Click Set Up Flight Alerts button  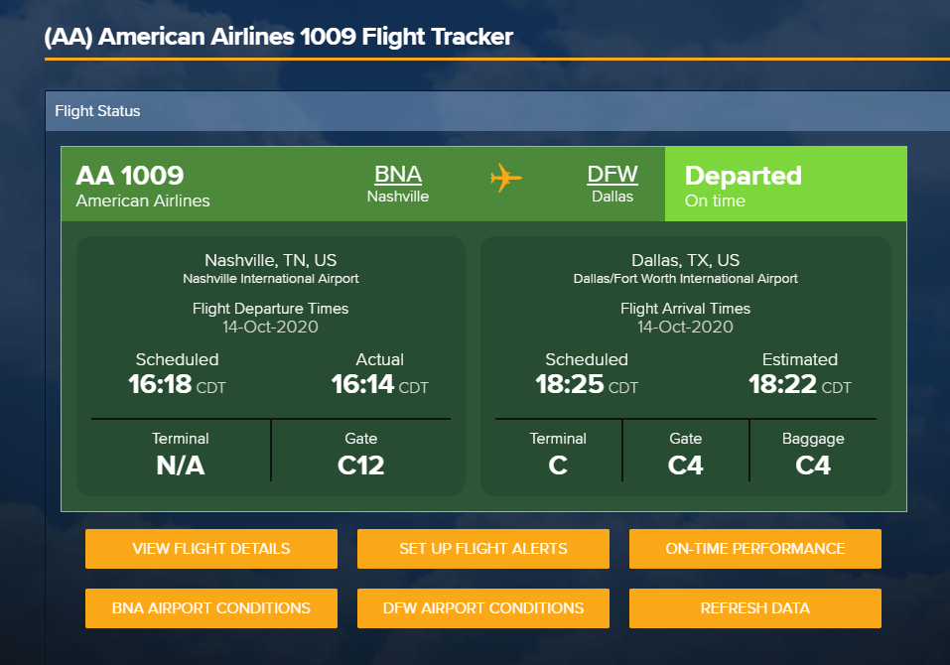[x=483, y=549]
